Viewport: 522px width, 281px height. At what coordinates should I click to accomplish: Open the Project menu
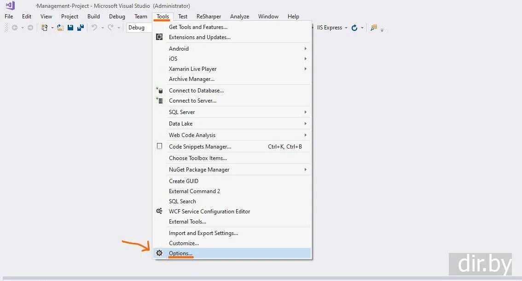click(70, 16)
